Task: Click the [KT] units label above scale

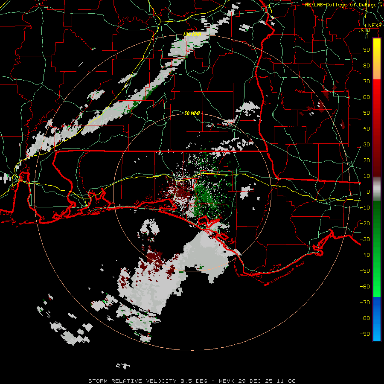Action: point(364,29)
